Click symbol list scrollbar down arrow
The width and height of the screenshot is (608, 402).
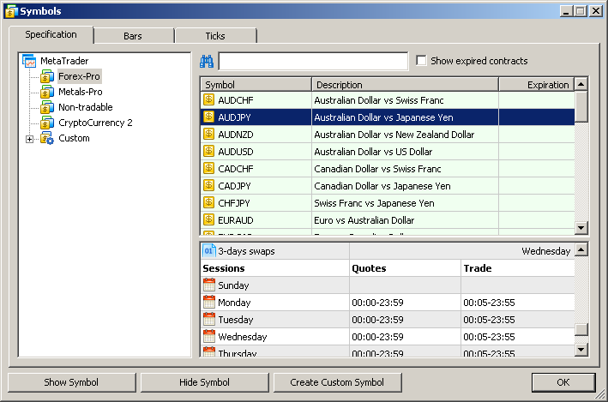(581, 227)
